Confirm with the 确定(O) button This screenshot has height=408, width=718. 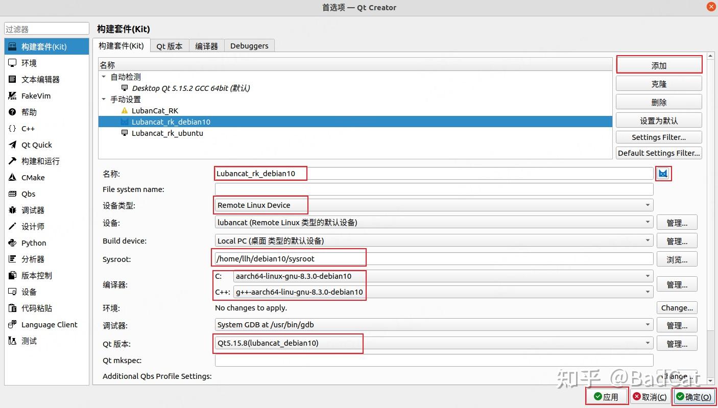(694, 397)
